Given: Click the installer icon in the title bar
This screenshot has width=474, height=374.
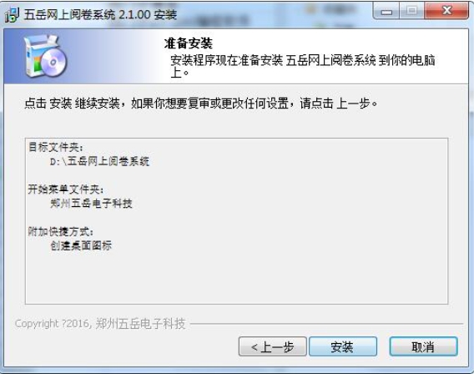Looking at the screenshot, I should [x=12, y=15].
